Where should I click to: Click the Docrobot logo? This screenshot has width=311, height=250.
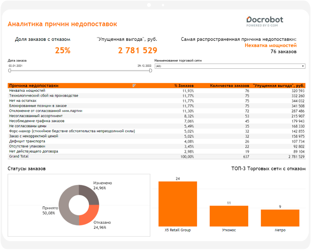click(x=265, y=21)
